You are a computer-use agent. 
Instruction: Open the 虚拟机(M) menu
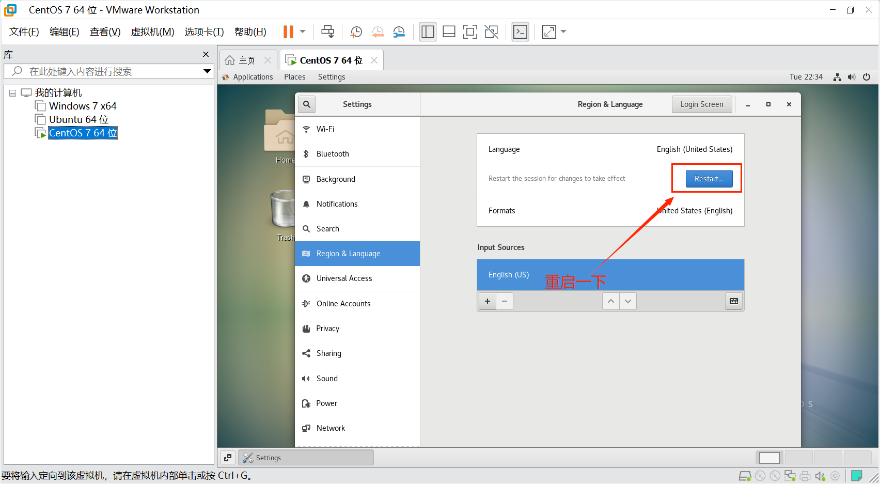(152, 32)
